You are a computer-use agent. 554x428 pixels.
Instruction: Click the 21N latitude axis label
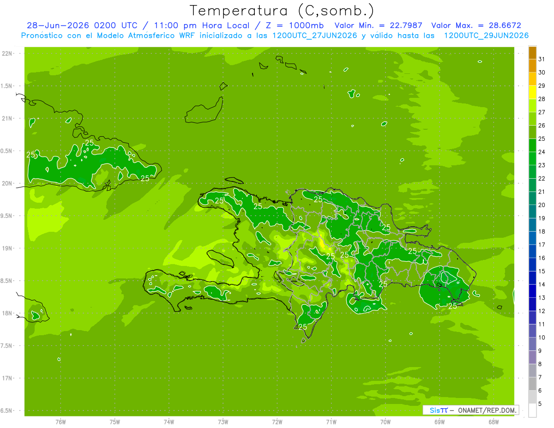8,119
